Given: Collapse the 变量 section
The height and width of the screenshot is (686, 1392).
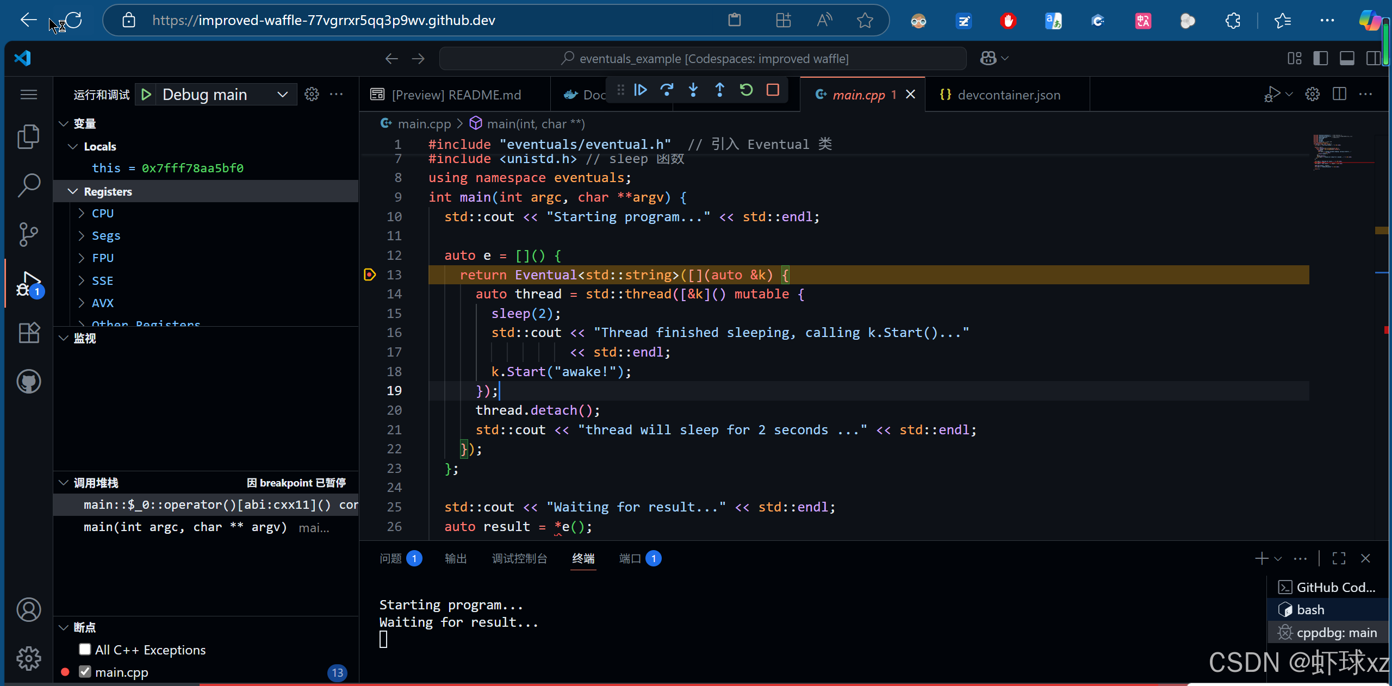Looking at the screenshot, I should click(64, 123).
